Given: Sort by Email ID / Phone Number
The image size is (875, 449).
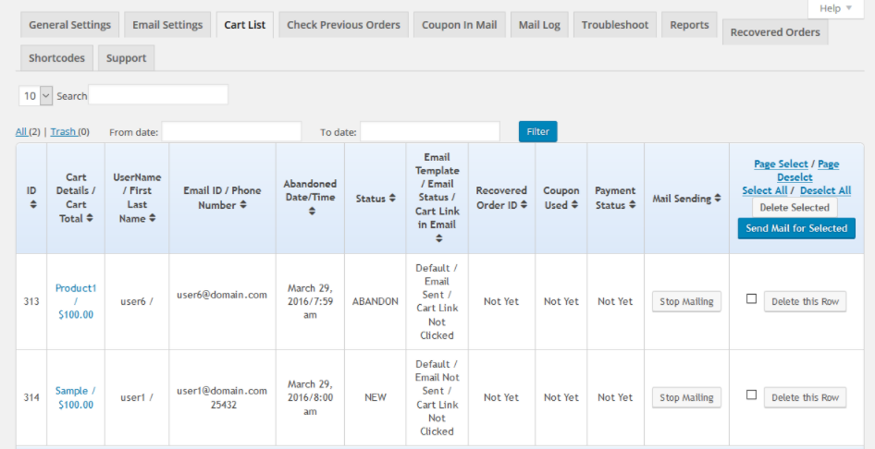Looking at the screenshot, I should pos(243,205).
